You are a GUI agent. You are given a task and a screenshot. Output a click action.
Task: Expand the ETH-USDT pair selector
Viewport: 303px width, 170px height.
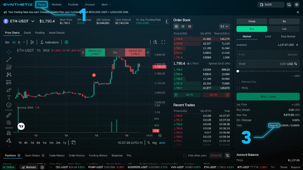point(33,21)
